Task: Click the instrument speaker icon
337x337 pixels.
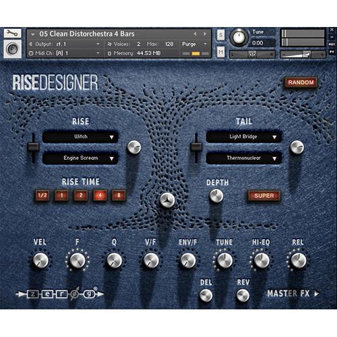Action: (x=13, y=49)
